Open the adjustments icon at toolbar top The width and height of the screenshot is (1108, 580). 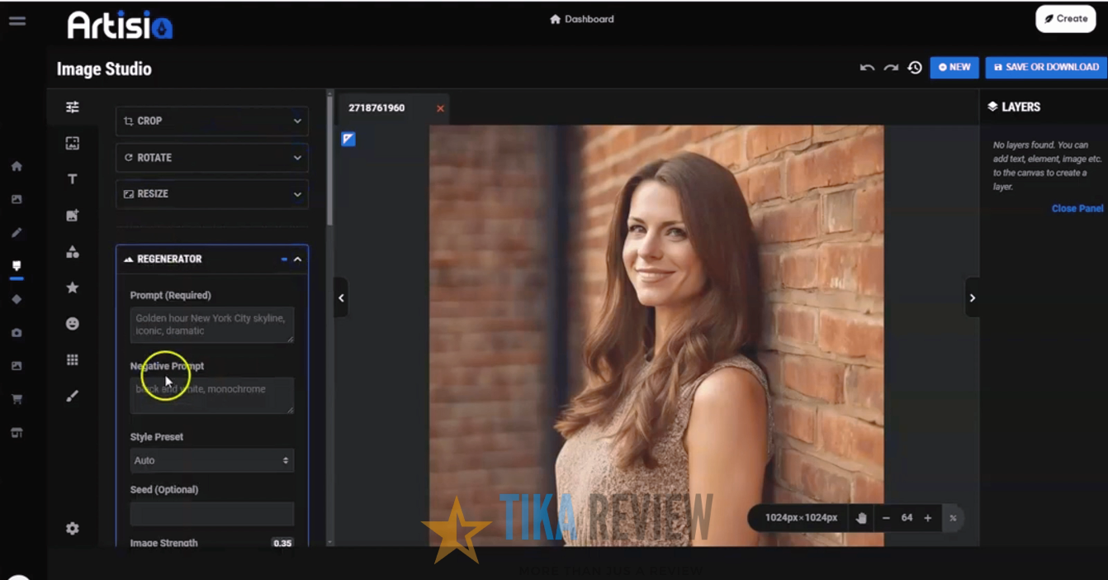coord(73,107)
